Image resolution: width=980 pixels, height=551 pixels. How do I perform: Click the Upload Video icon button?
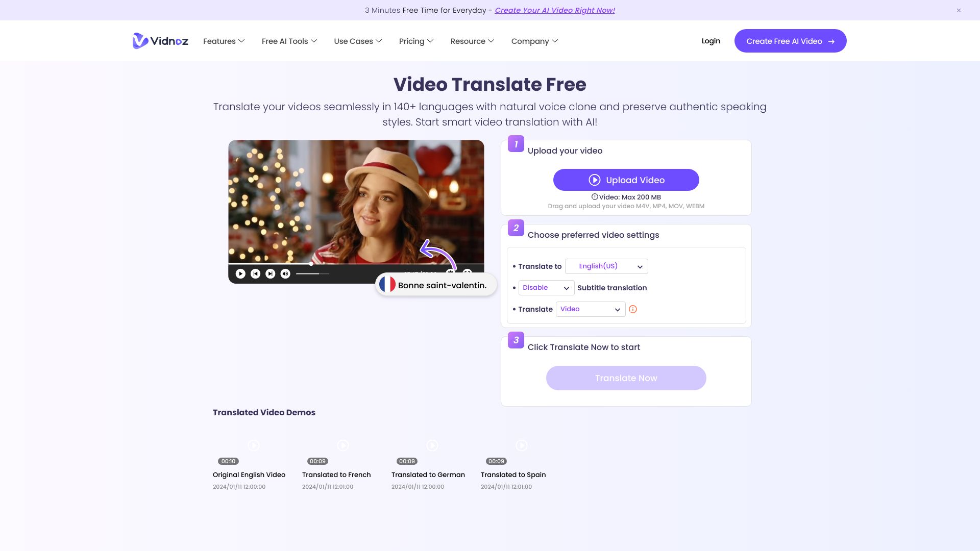[x=594, y=180]
